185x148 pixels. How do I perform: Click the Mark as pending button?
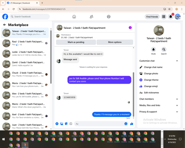76,42
